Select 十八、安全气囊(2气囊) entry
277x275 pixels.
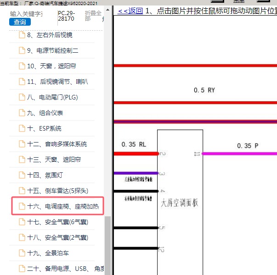(x=57, y=237)
